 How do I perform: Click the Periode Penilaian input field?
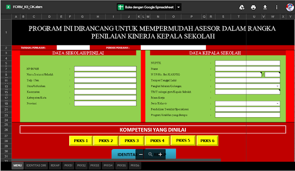point(173,48)
